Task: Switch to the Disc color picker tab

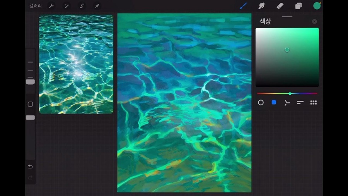Action: coord(261,103)
